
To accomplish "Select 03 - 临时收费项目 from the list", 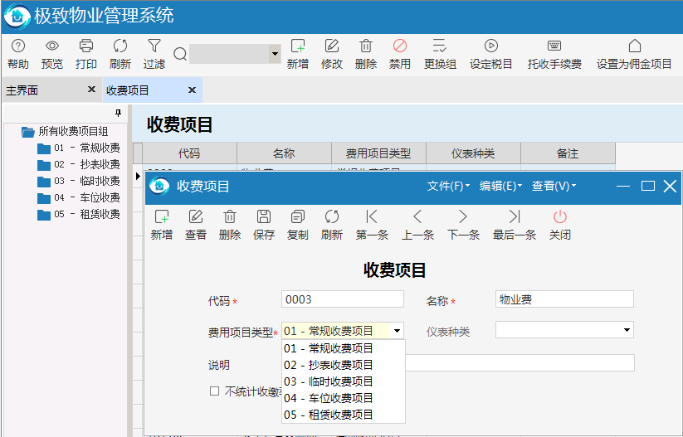I will 344,381.
